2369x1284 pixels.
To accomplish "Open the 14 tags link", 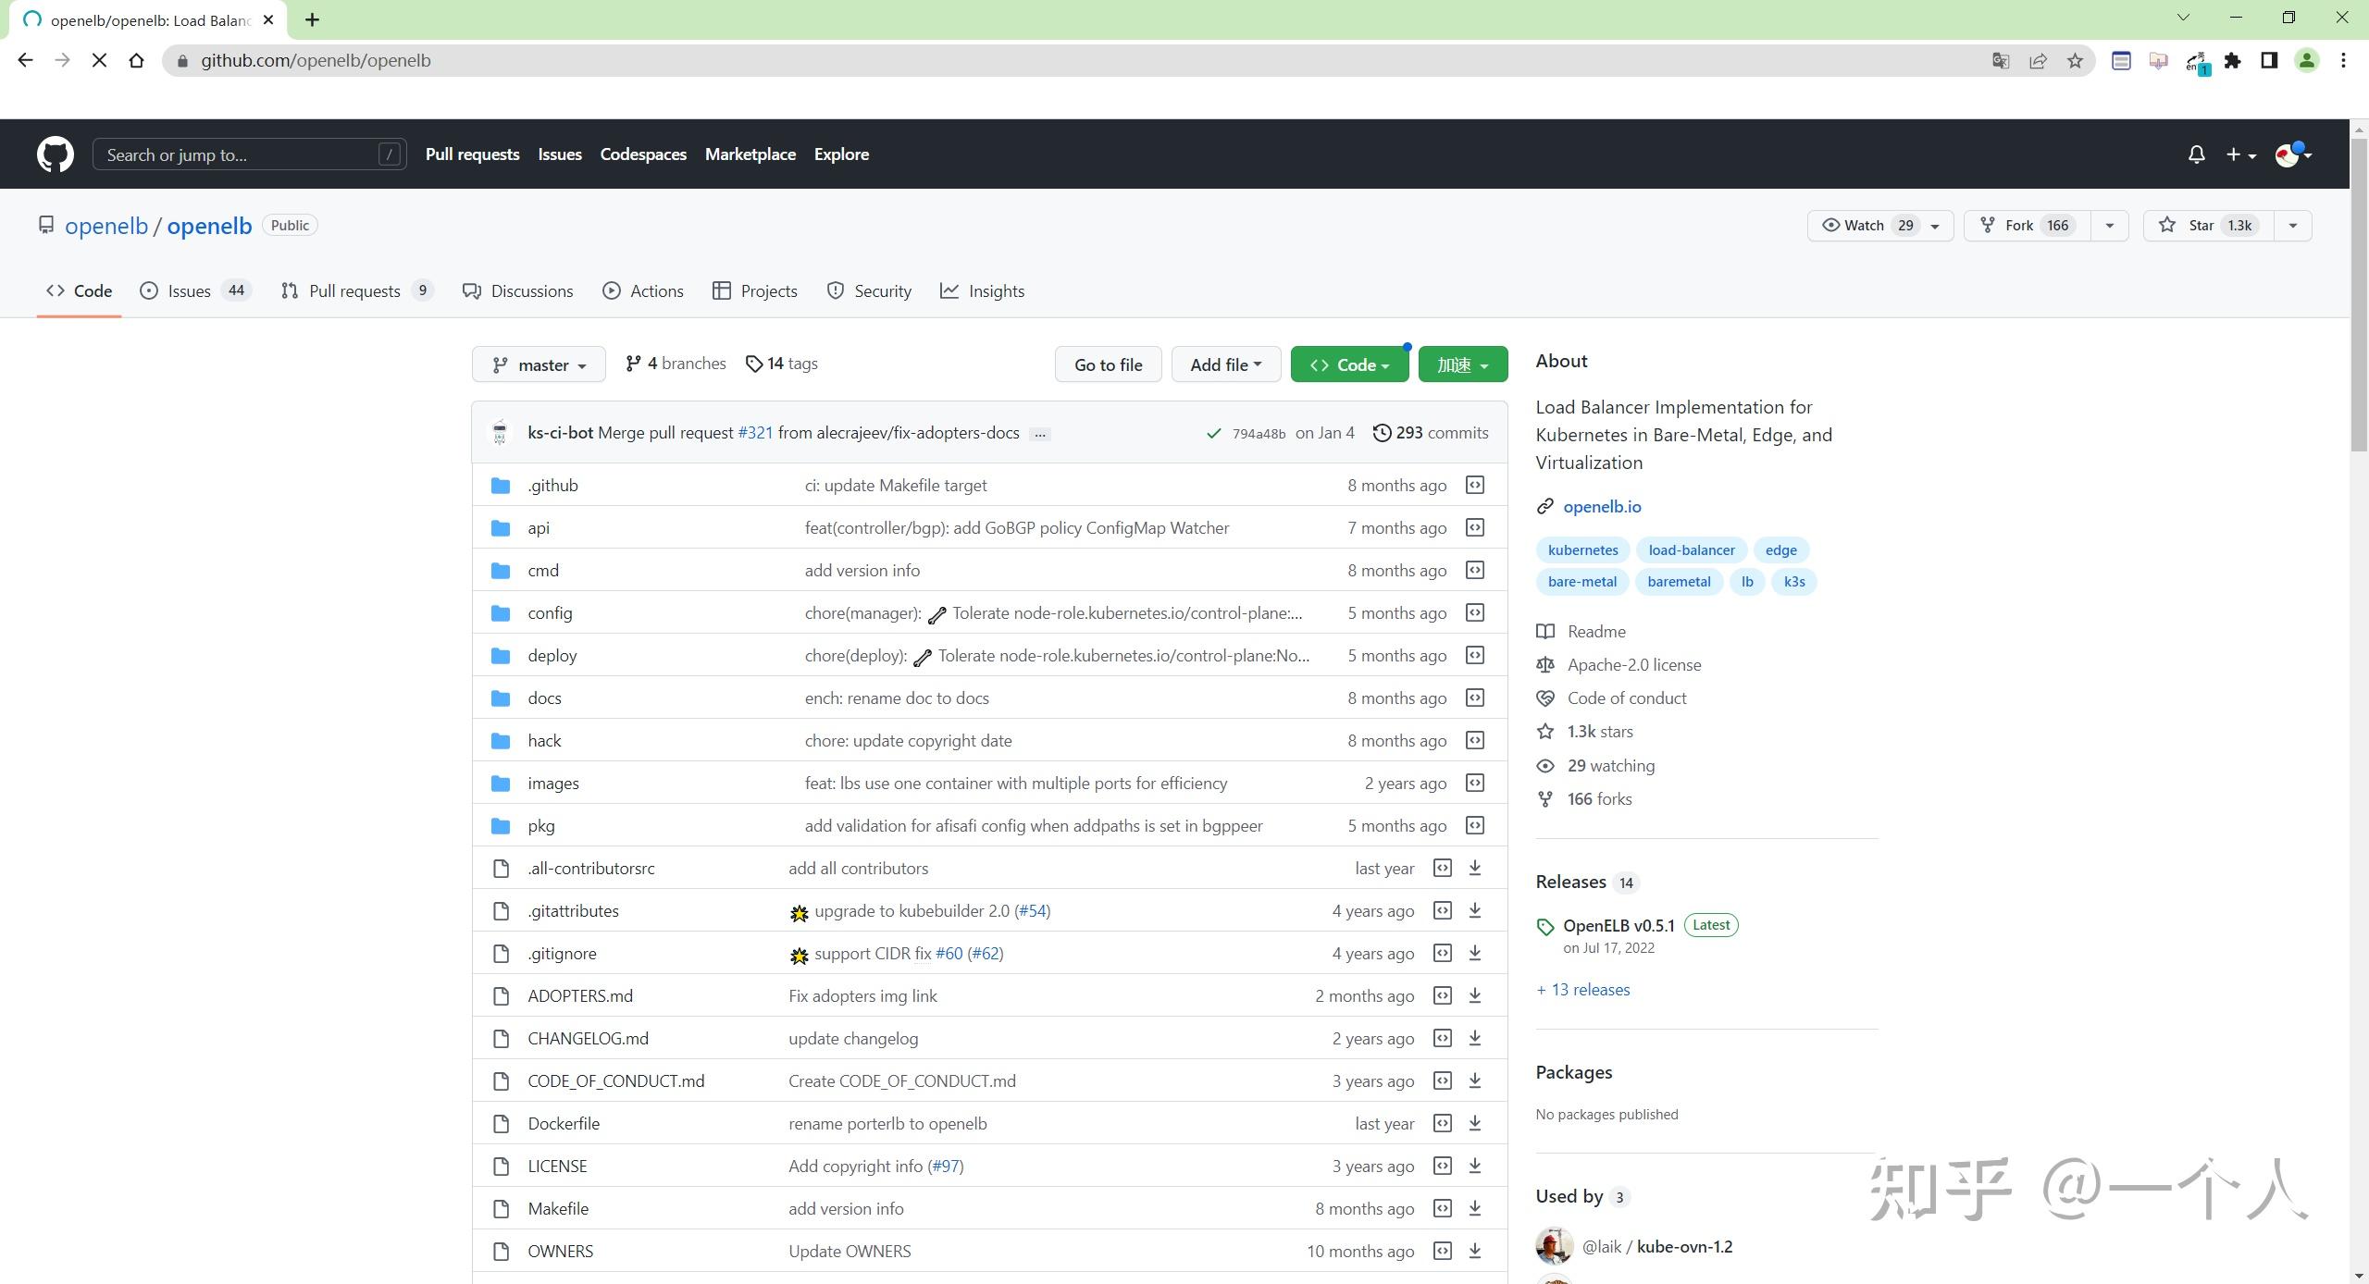I will [x=782, y=364].
